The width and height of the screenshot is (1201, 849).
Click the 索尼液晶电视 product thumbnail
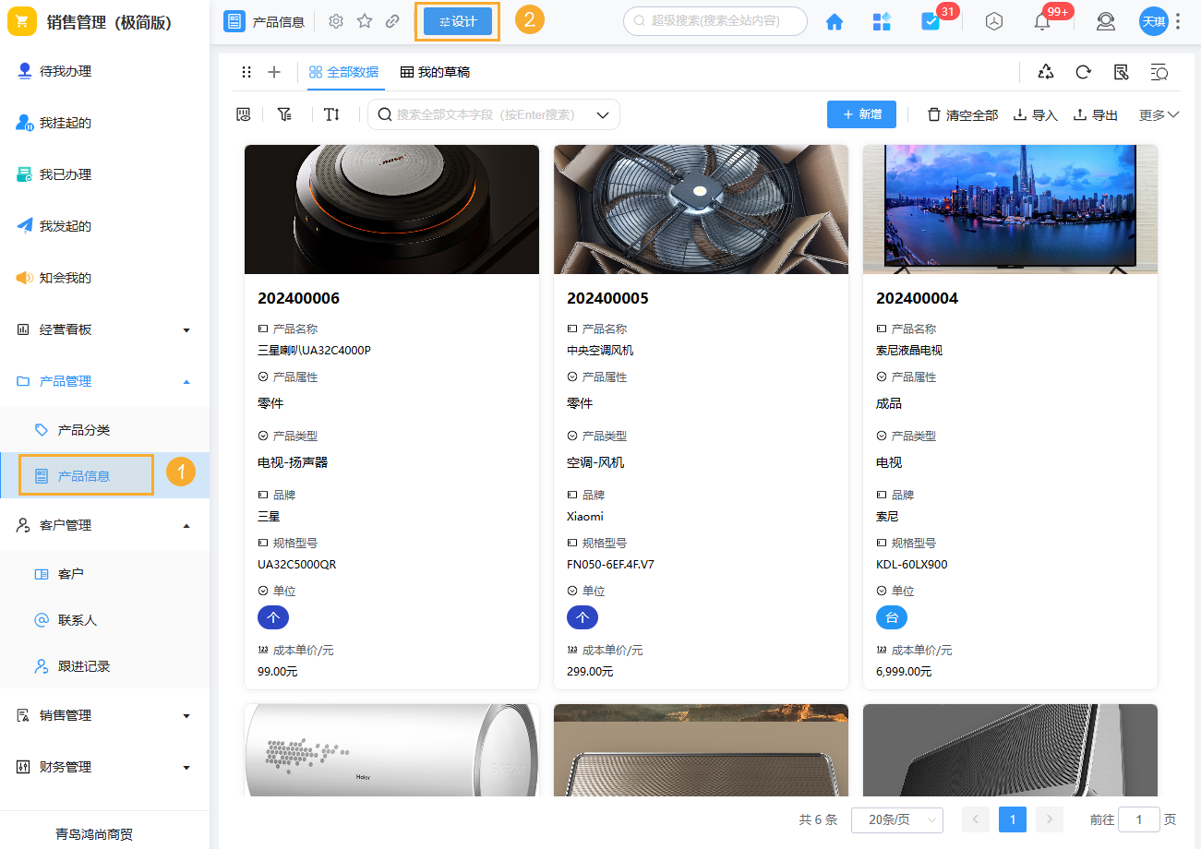[x=1009, y=209]
